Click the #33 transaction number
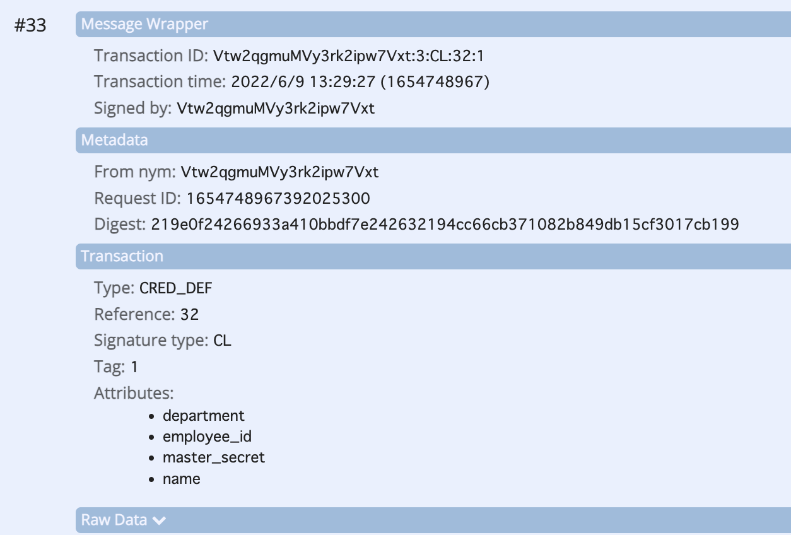The image size is (791, 535). pos(30,26)
